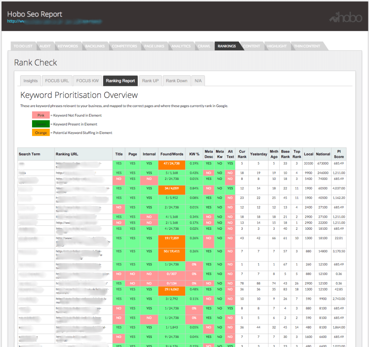Click the PI Score value "3,170.50"

pyautogui.click(x=339, y=251)
